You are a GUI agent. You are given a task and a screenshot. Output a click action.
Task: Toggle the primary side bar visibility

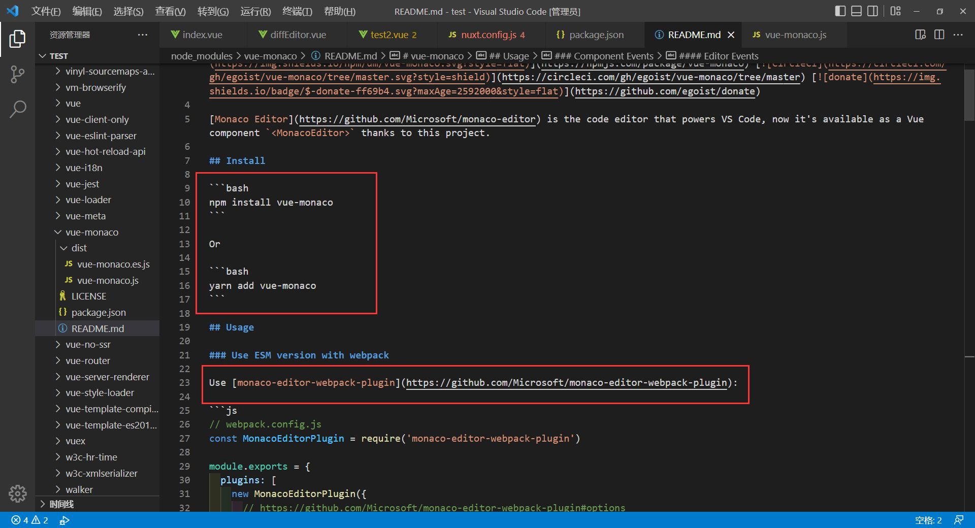[840, 11]
